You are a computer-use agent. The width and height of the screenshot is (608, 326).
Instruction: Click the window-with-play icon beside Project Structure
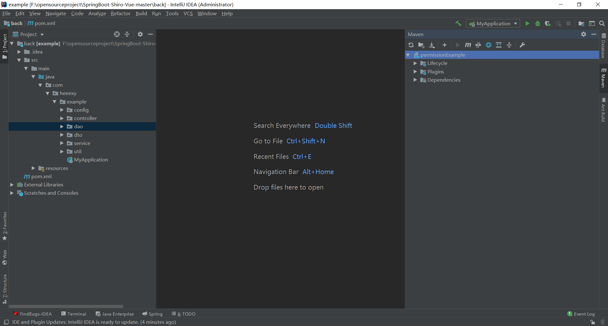(592, 23)
